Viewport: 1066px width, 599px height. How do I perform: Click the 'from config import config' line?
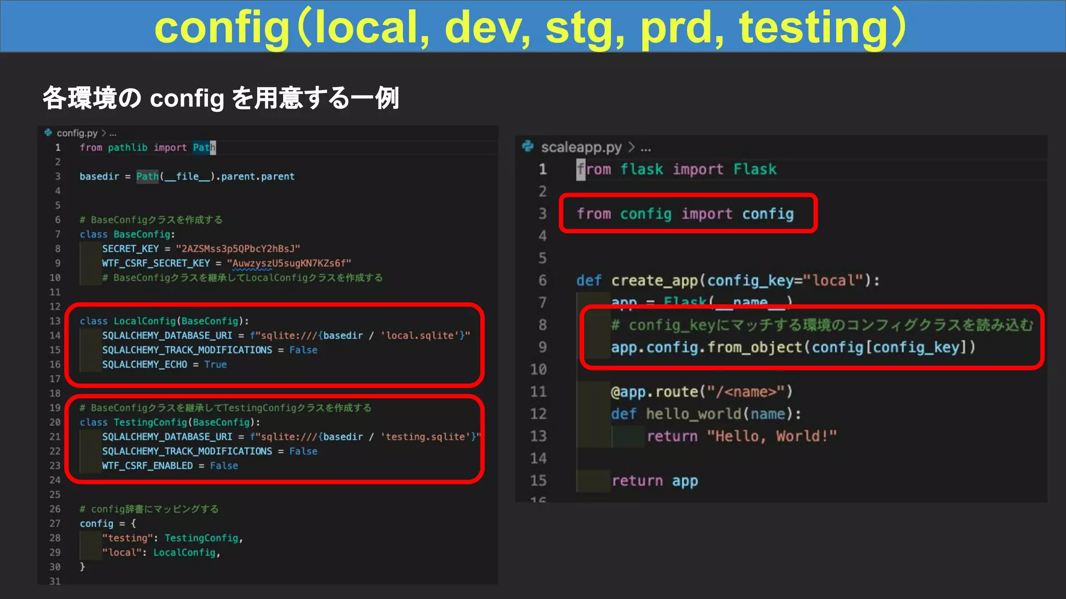[685, 214]
